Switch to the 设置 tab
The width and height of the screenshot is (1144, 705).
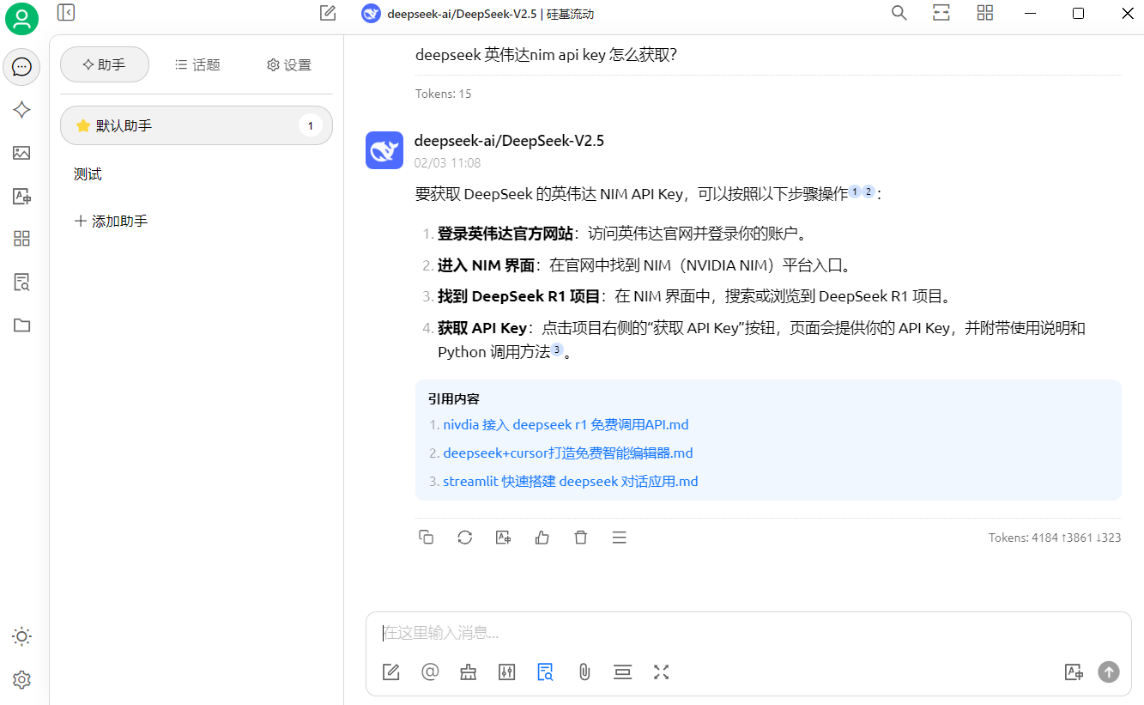[x=289, y=64]
